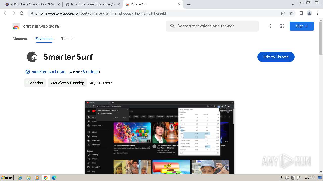Show hidden system tray icons

(281, 178)
